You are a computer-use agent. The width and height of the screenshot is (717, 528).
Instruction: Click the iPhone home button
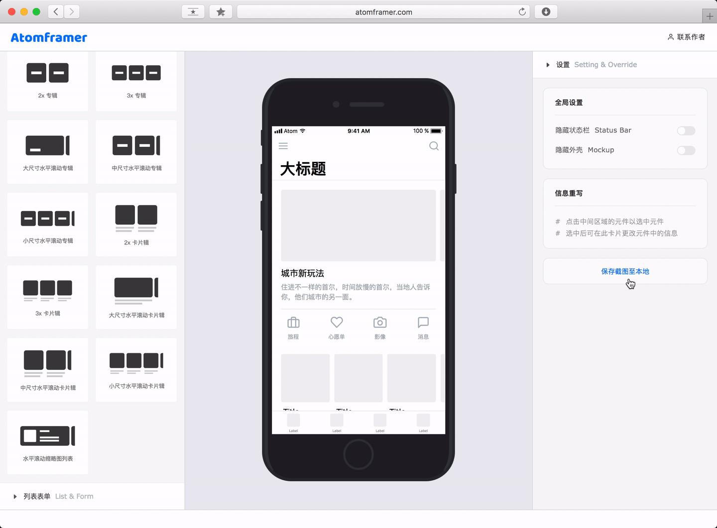click(x=358, y=454)
